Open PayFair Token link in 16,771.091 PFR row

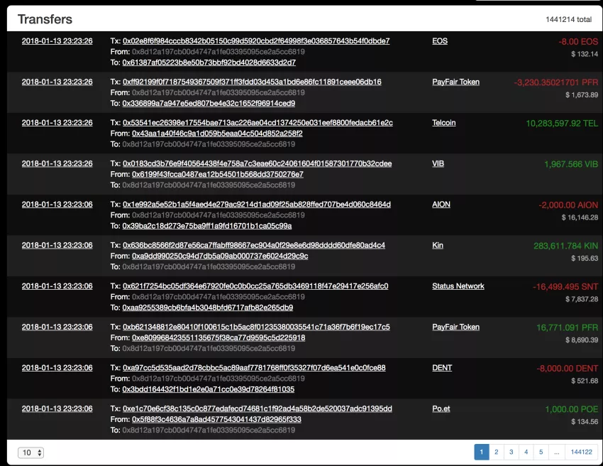[455, 327]
